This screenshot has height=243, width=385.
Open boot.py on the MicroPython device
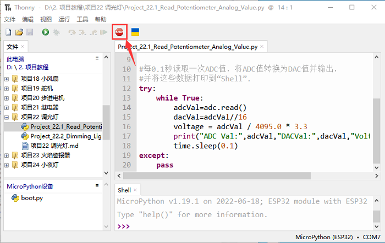pos(31,198)
